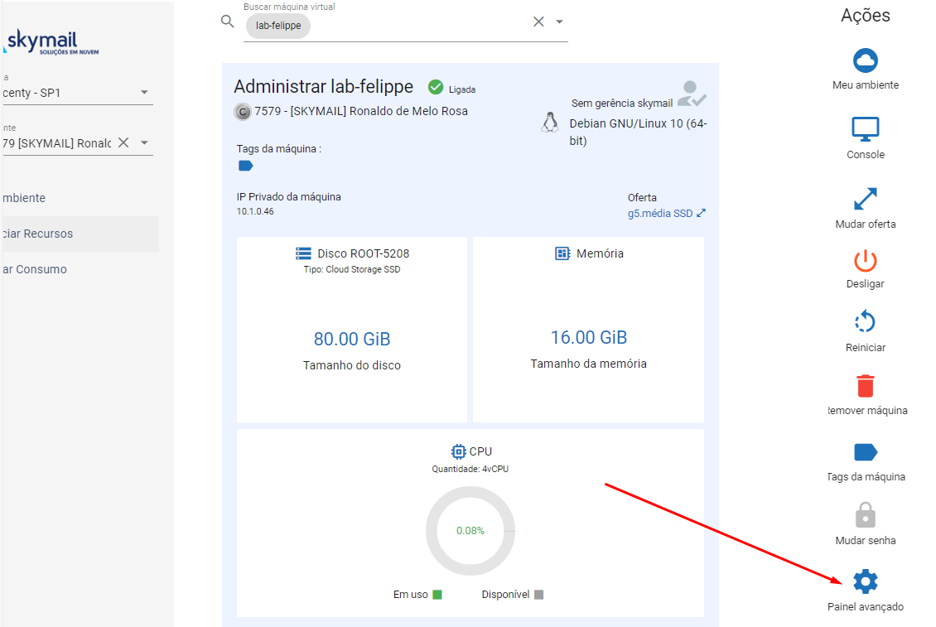The width and height of the screenshot is (936, 627).
Task: Clear the lab-felippe search with X
Action: [x=538, y=22]
